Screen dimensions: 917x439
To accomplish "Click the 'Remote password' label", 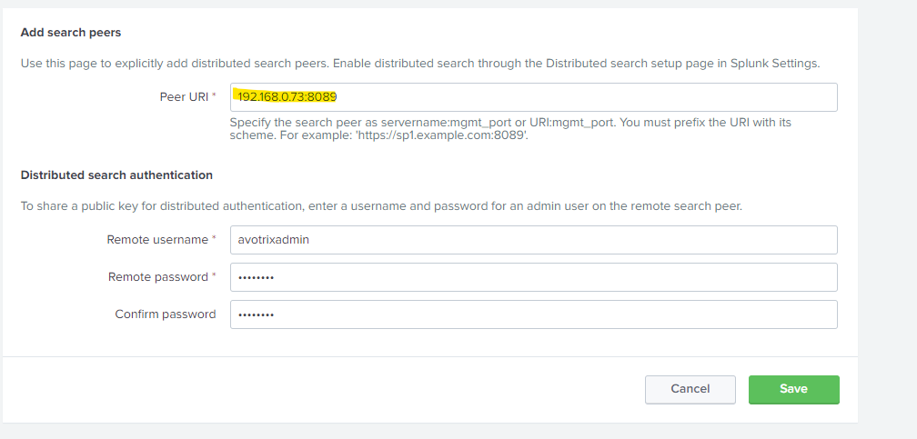I will tap(158, 277).
